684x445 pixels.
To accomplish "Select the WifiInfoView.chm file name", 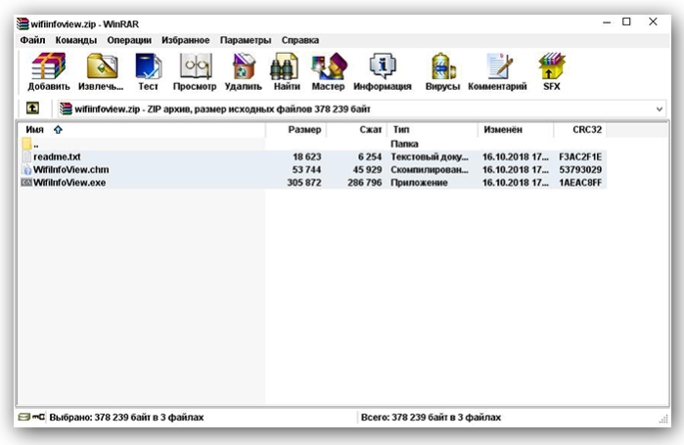I will click(x=71, y=170).
